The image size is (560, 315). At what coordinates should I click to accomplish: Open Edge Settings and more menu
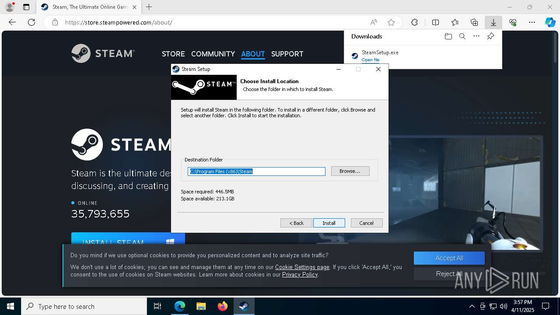532,22
